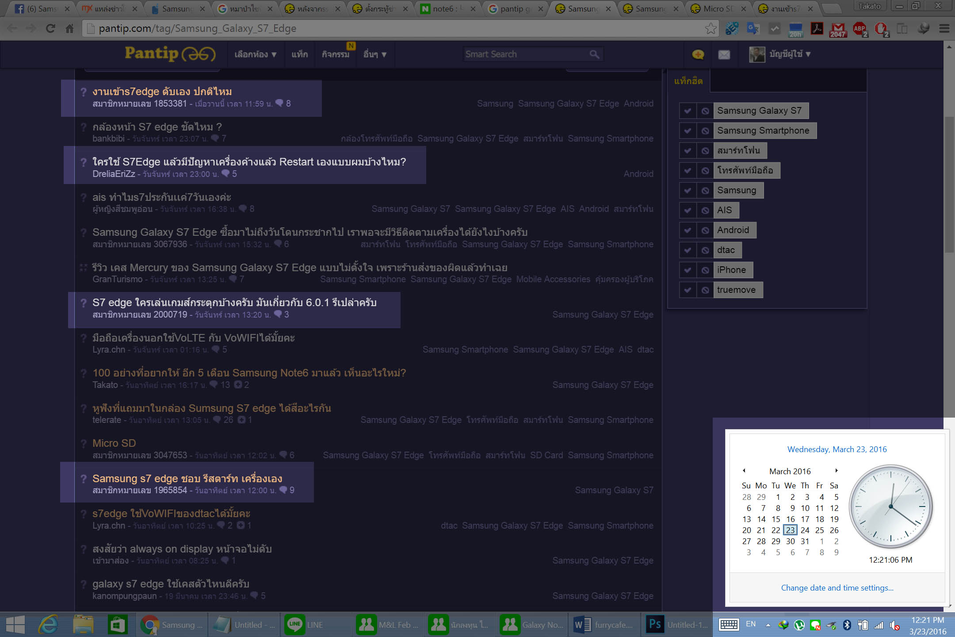Image resolution: width=955 pixels, height=637 pixels.
Task: Open Photoshop from the taskbar
Action: (676, 625)
